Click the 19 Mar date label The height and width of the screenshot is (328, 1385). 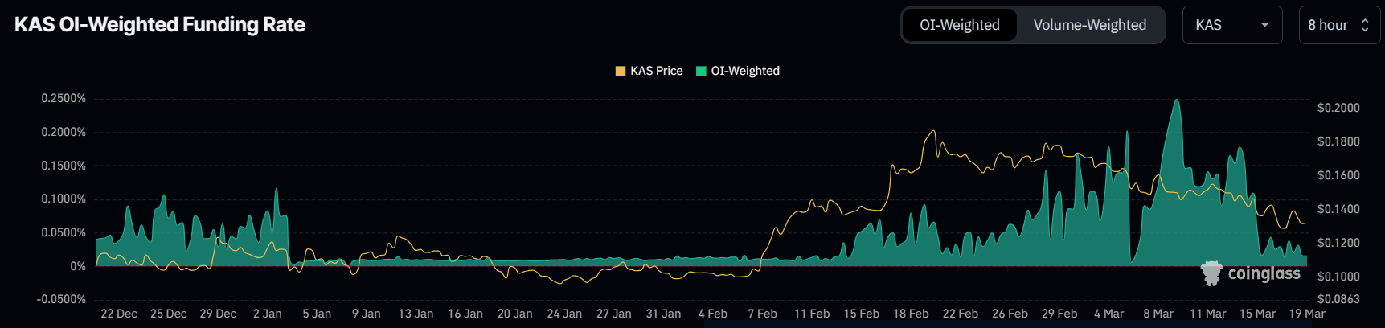pyautogui.click(x=1307, y=314)
